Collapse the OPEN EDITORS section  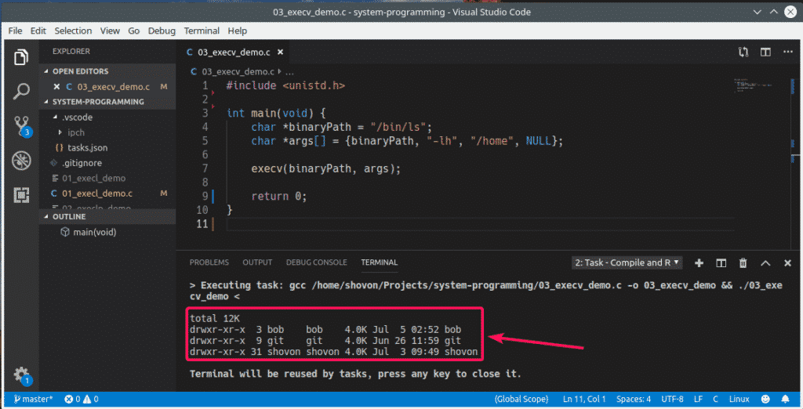pyautogui.click(x=80, y=71)
